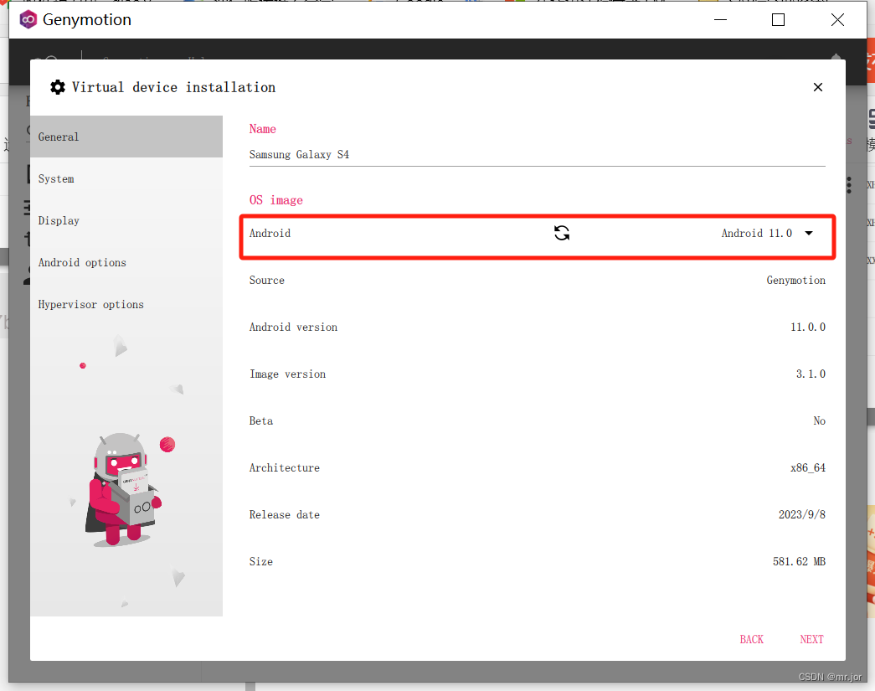The image size is (875, 691).
Task: Open the Display tab
Action: [x=126, y=220]
